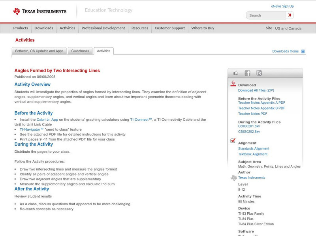The height and width of the screenshot is (236, 316).
Task: Click the Before the Activity heading
Action: 34,113
